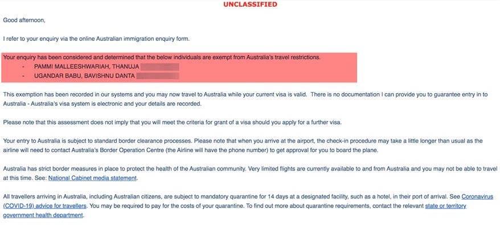Open the National Cabinet media statement link
Viewport: 500px width, 225px height.
[x=92, y=178]
